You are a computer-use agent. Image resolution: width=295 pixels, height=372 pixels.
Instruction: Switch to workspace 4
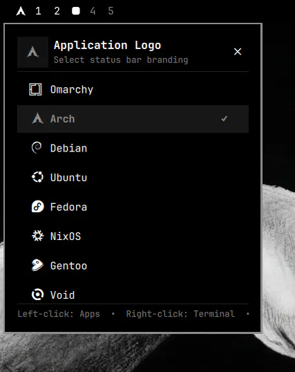click(93, 11)
